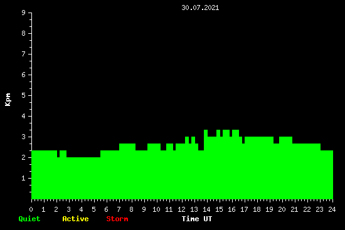Click the Kpm vertical axis label
The width and height of the screenshot is (345, 230).
tap(8, 100)
